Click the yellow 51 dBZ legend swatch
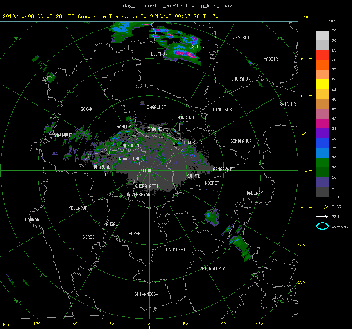 pyautogui.click(x=322, y=84)
